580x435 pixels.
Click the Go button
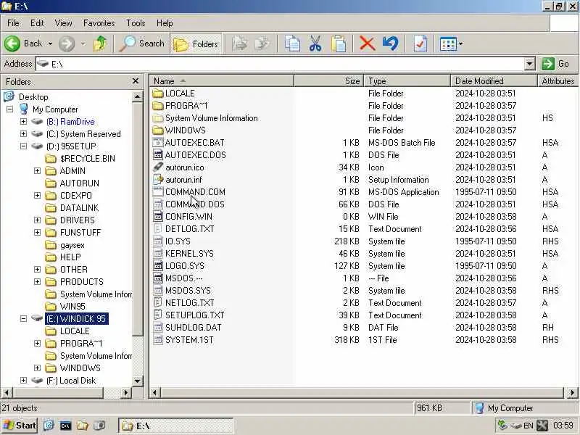(x=555, y=64)
